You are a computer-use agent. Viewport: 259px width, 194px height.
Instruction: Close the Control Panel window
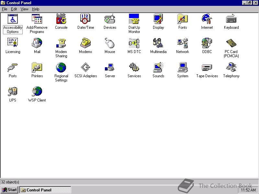(x=255, y=3)
